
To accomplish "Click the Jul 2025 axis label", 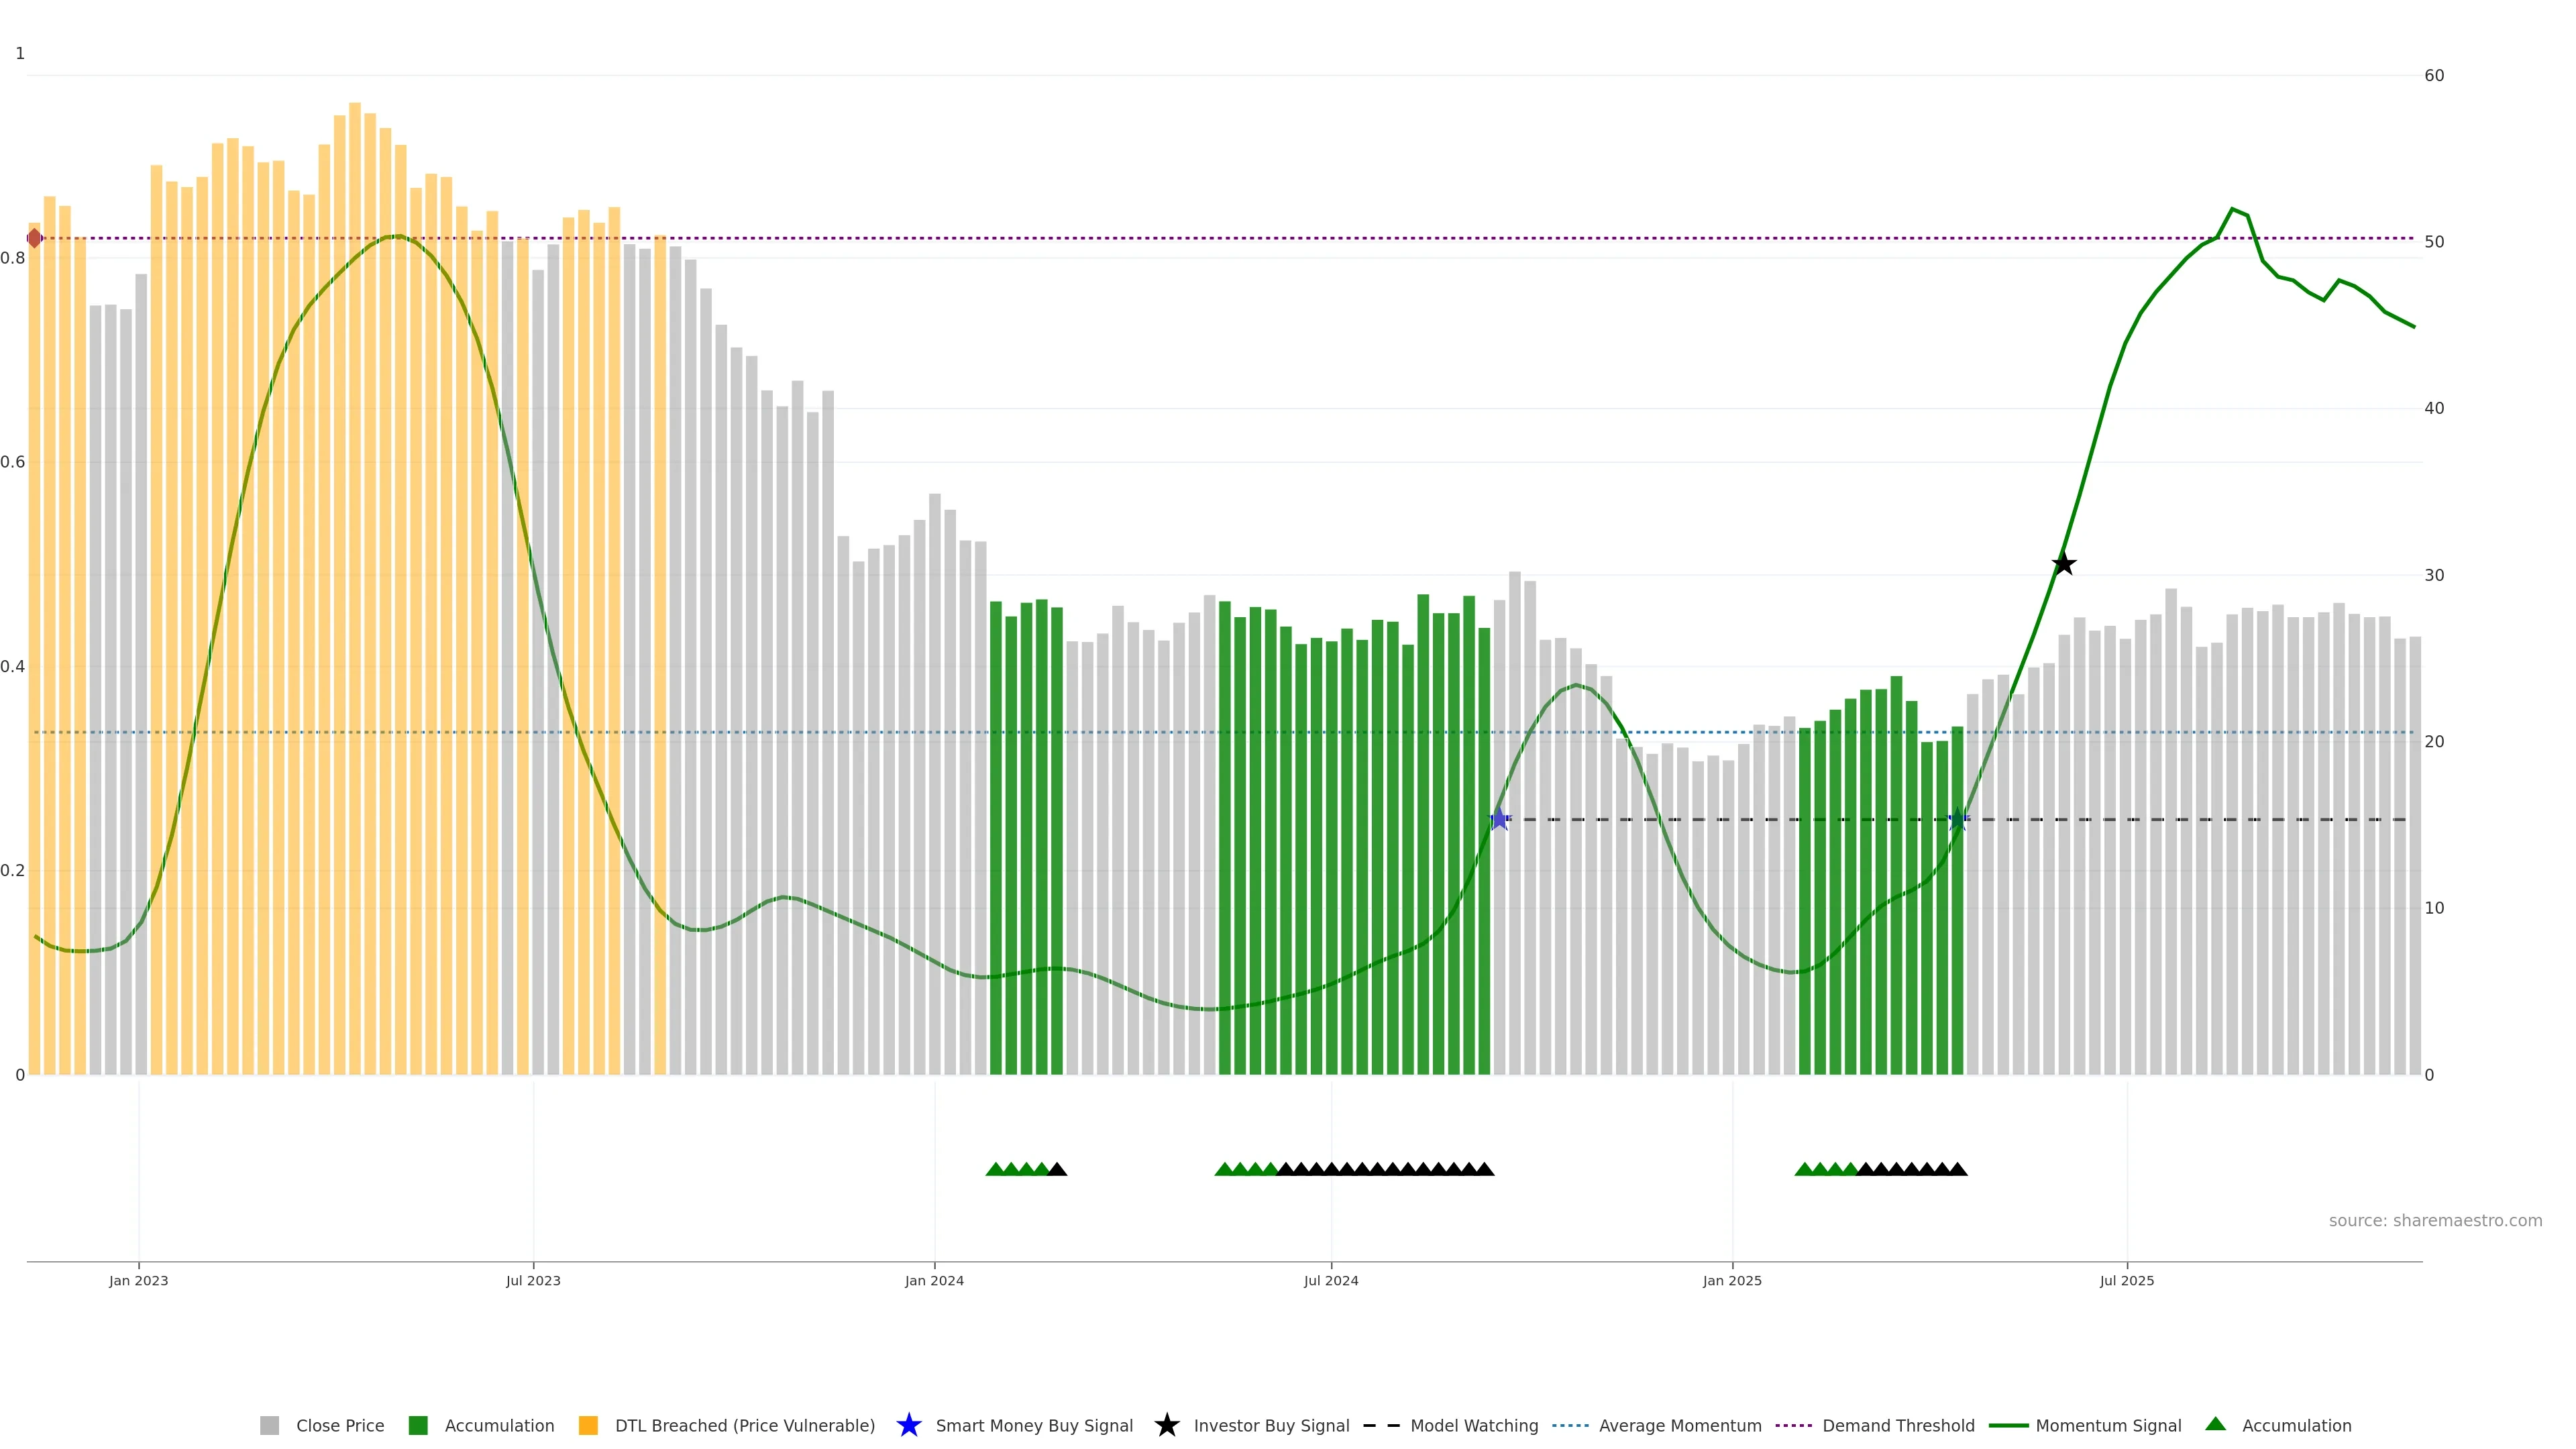I will [x=2126, y=1280].
